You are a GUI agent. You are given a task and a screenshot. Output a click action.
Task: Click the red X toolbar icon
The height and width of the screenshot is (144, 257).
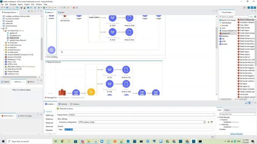coord(74,8)
